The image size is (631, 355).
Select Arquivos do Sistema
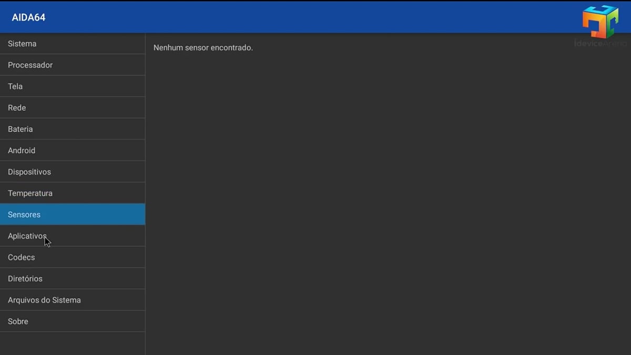[73, 300]
